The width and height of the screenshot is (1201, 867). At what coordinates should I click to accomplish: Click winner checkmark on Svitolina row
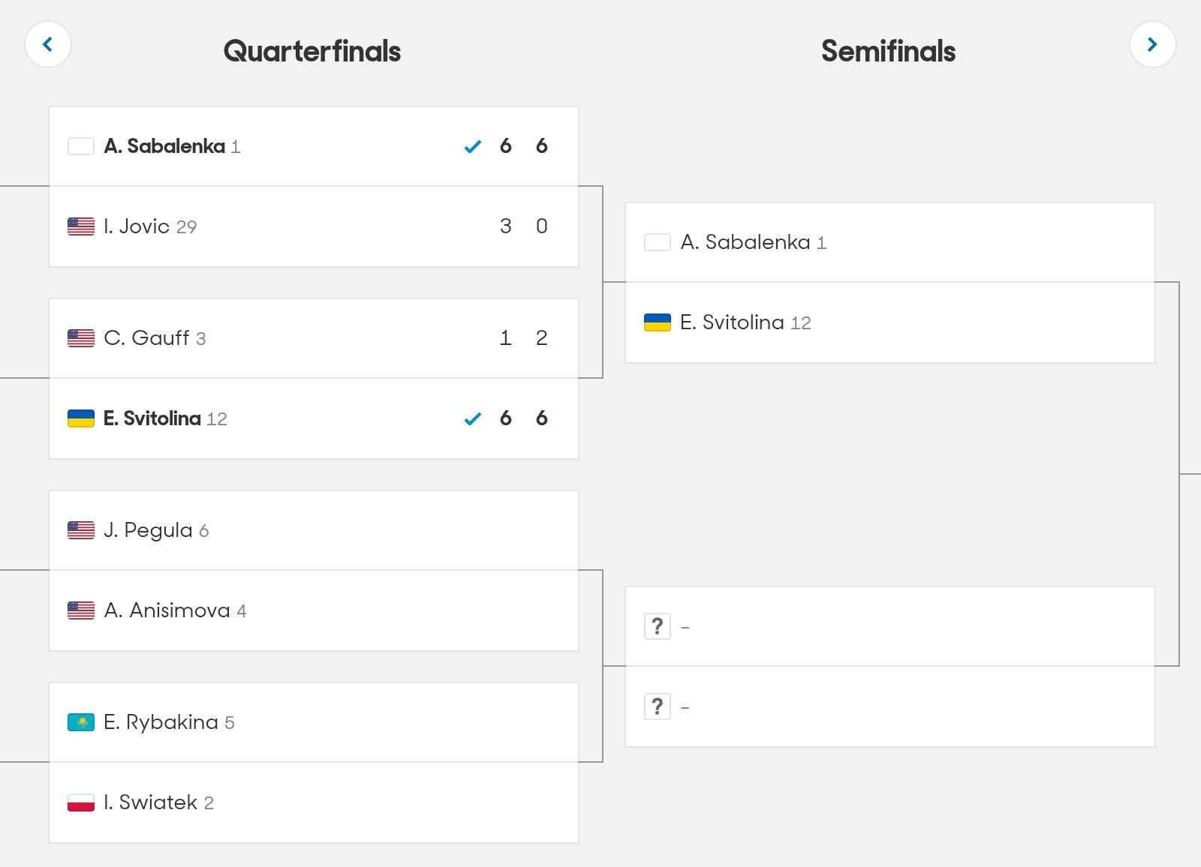[x=473, y=419]
